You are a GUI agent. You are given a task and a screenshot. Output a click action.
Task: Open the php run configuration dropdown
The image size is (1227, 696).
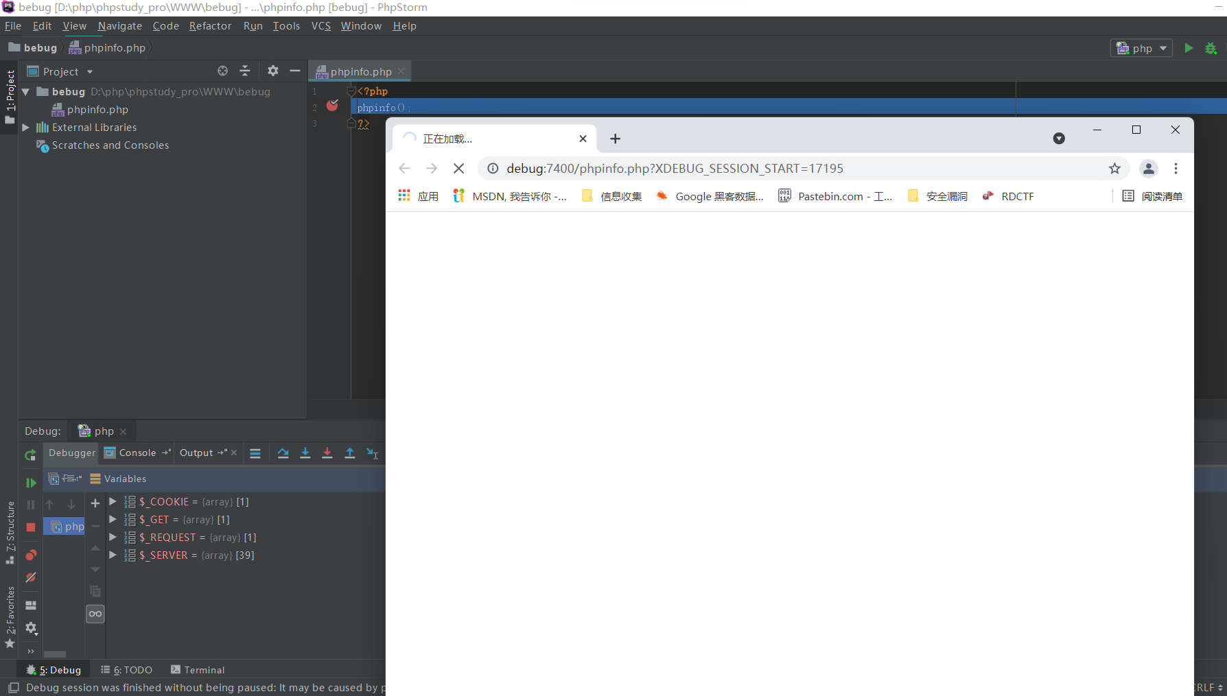pos(1141,48)
